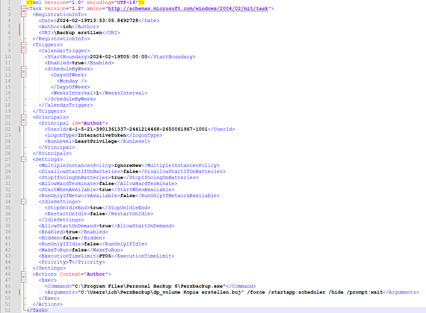The height and width of the screenshot is (313, 426).
Task: Collapse the RegistrationInfo fold marker
Action: 24,14
